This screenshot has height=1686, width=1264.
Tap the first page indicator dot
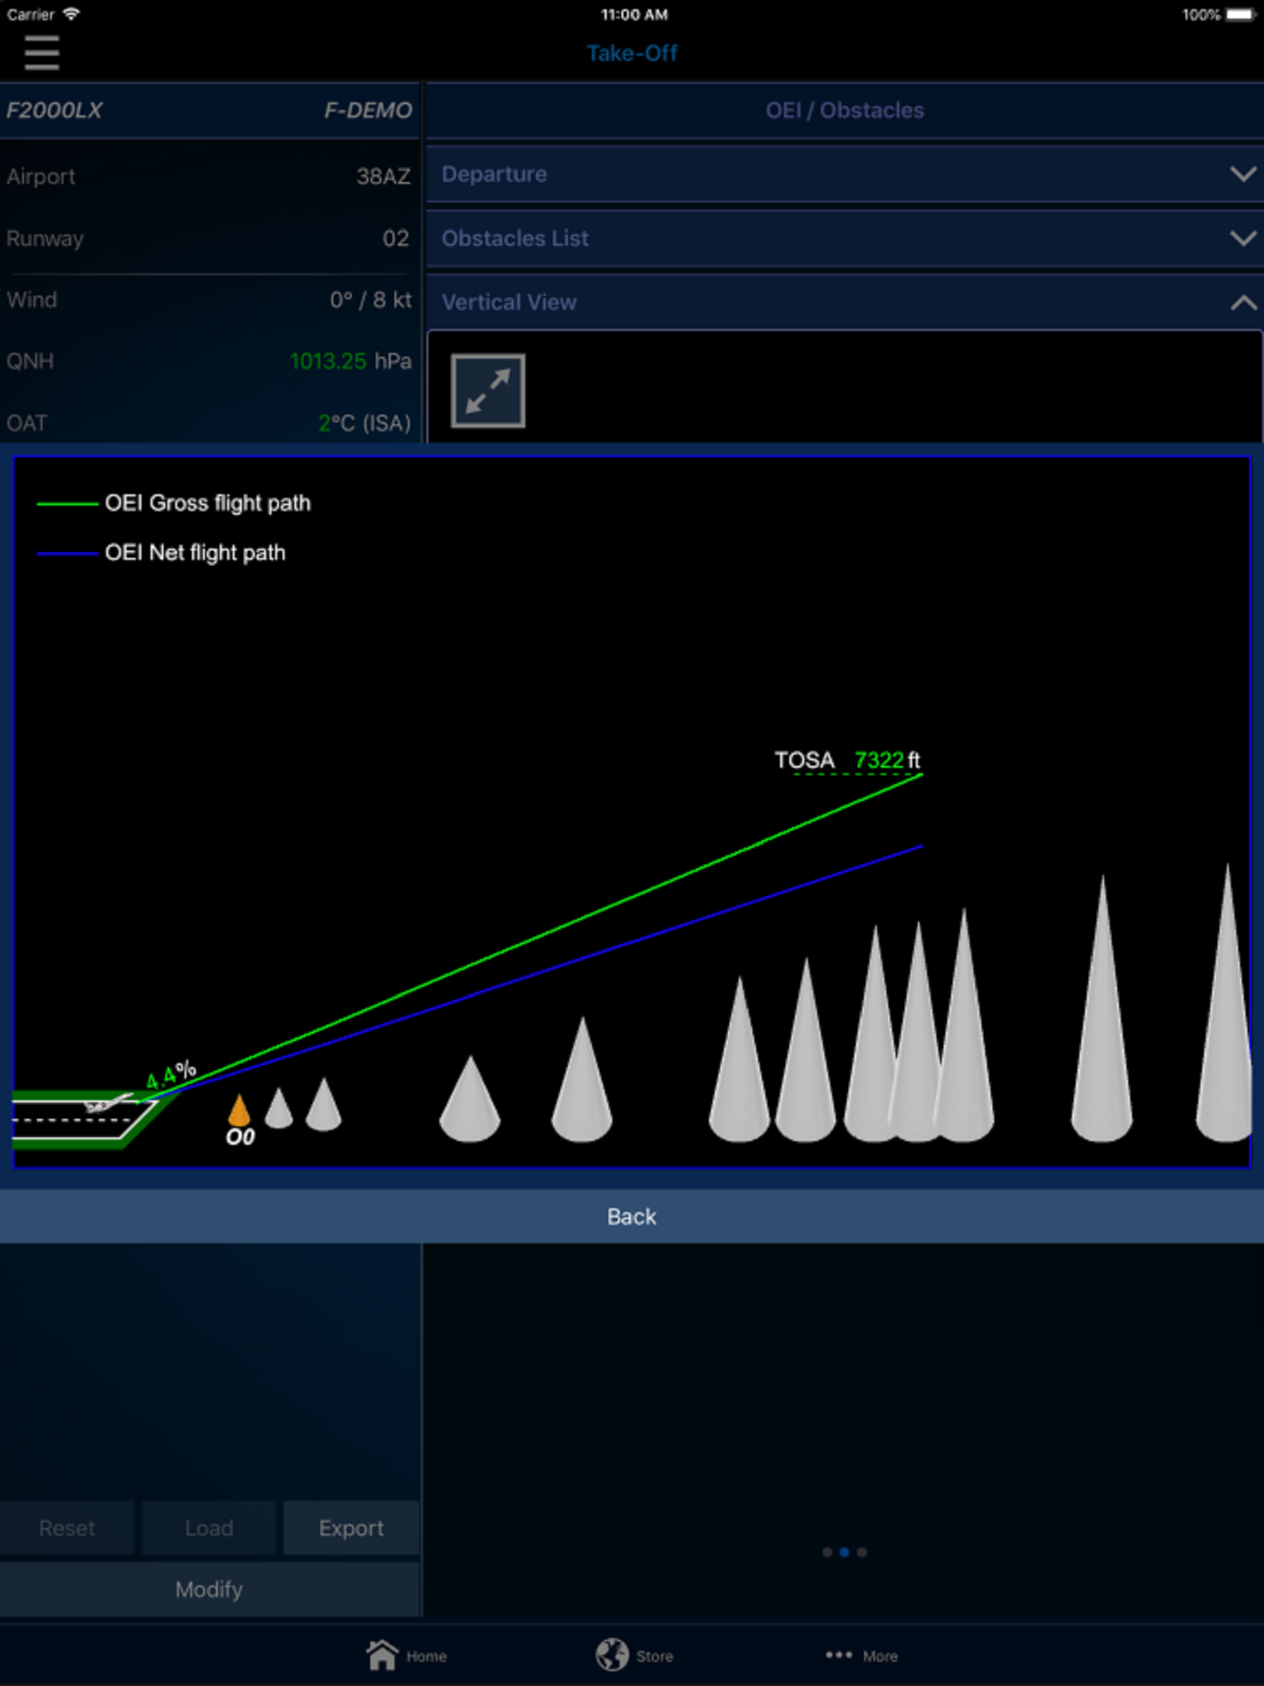827,1552
